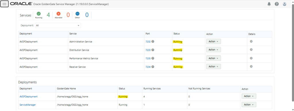Screen dimensions: 294x111
Task: Open Action dropdown for Receiver Service
Action: pos(213,66)
